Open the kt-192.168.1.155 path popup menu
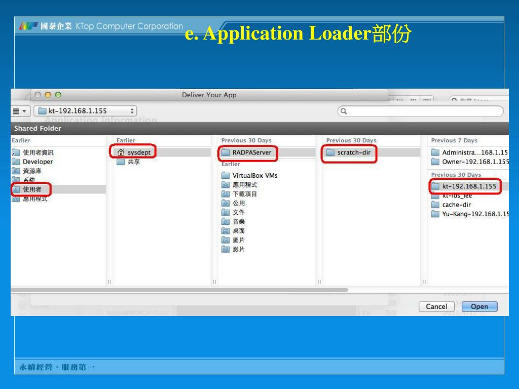Viewport: 519px width, 389px height. (x=85, y=111)
